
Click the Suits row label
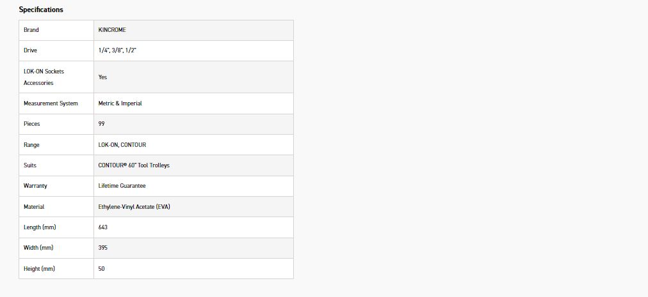click(x=30, y=165)
